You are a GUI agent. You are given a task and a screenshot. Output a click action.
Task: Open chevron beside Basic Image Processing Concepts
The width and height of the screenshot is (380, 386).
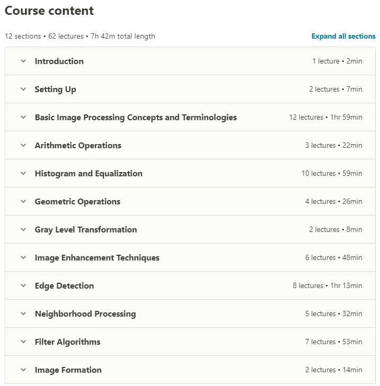click(23, 117)
